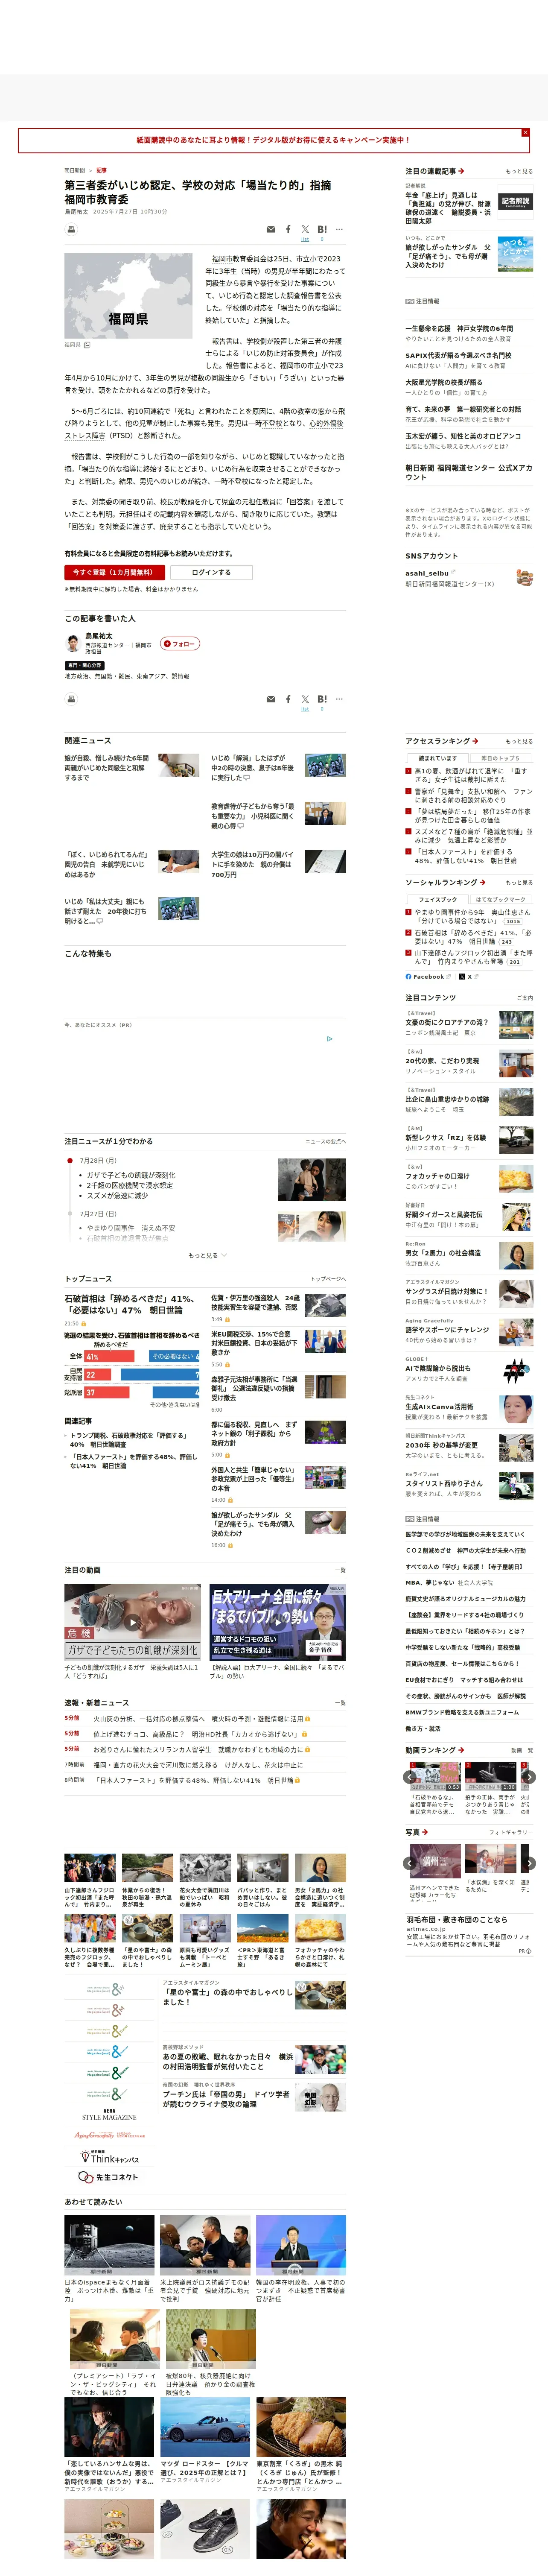Print article using top printer icon
548x2562 pixels.
70,229
